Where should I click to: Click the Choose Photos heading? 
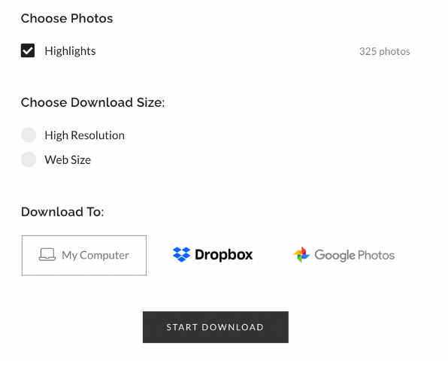point(67,19)
